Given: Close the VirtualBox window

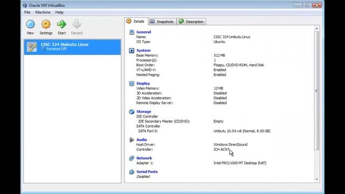Looking at the screenshot, I should (317, 5).
